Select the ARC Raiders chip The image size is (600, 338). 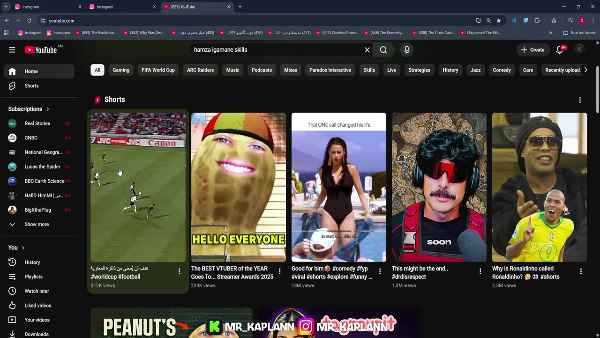(200, 70)
